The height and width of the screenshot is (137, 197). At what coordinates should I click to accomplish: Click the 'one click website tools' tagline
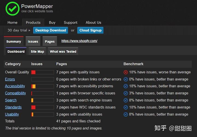click(37, 11)
